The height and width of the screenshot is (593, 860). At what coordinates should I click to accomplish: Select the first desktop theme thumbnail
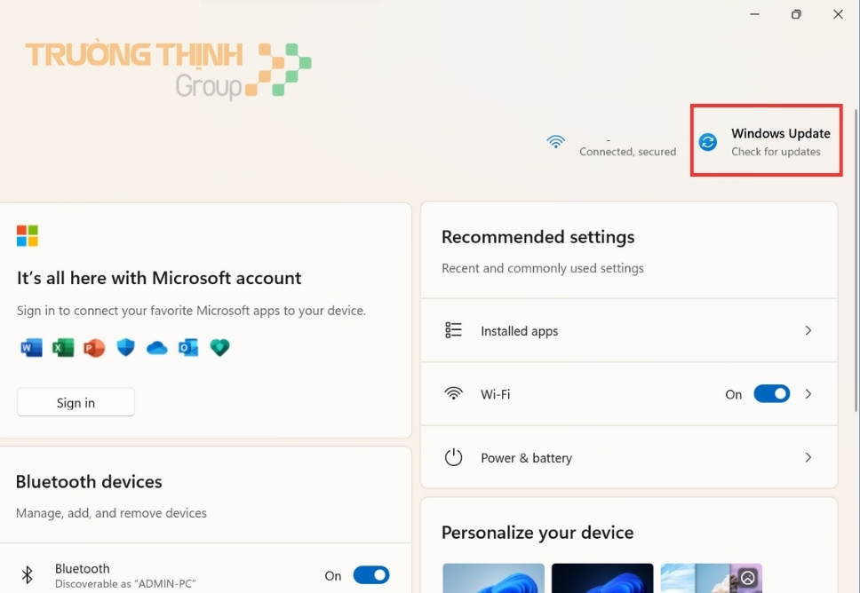(x=493, y=579)
